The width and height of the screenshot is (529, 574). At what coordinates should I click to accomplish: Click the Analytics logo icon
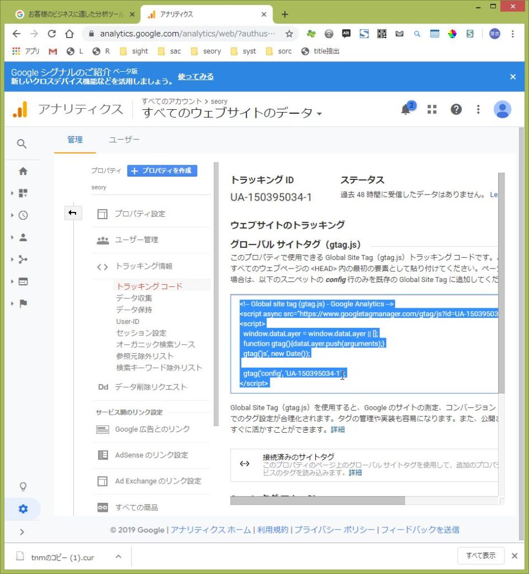point(21,109)
